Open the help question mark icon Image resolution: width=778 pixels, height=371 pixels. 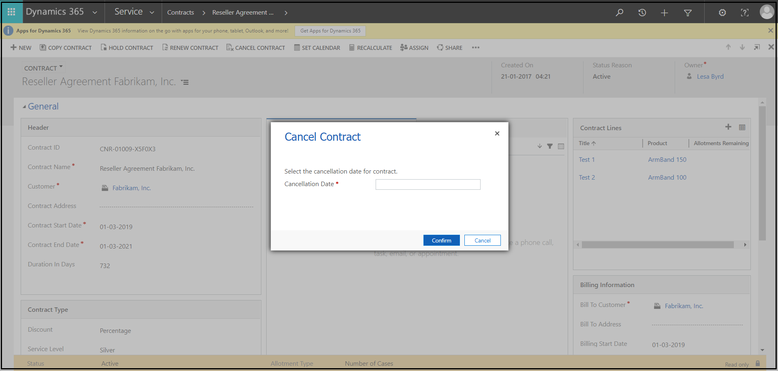pos(745,13)
